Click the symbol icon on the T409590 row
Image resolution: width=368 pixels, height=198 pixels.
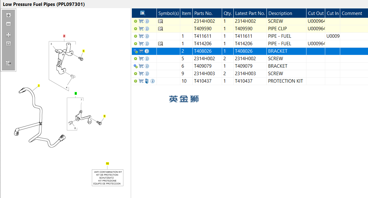(x=161, y=29)
